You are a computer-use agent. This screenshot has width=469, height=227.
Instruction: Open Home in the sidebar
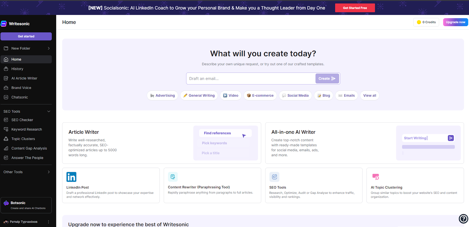click(x=26, y=59)
